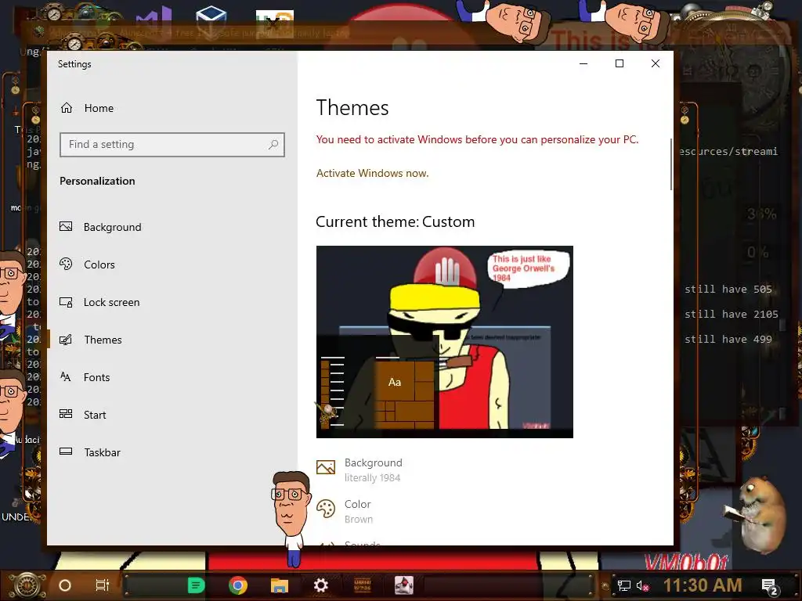
Task: Open the steampunk Start button
Action: pyautogui.click(x=27, y=585)
